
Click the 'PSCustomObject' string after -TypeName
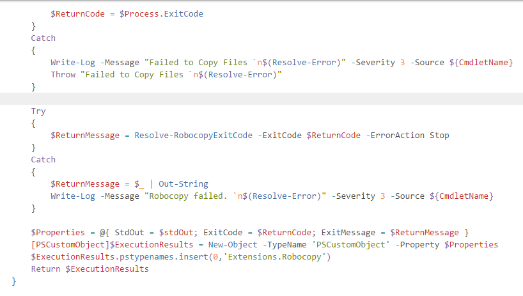coord(350,245)
